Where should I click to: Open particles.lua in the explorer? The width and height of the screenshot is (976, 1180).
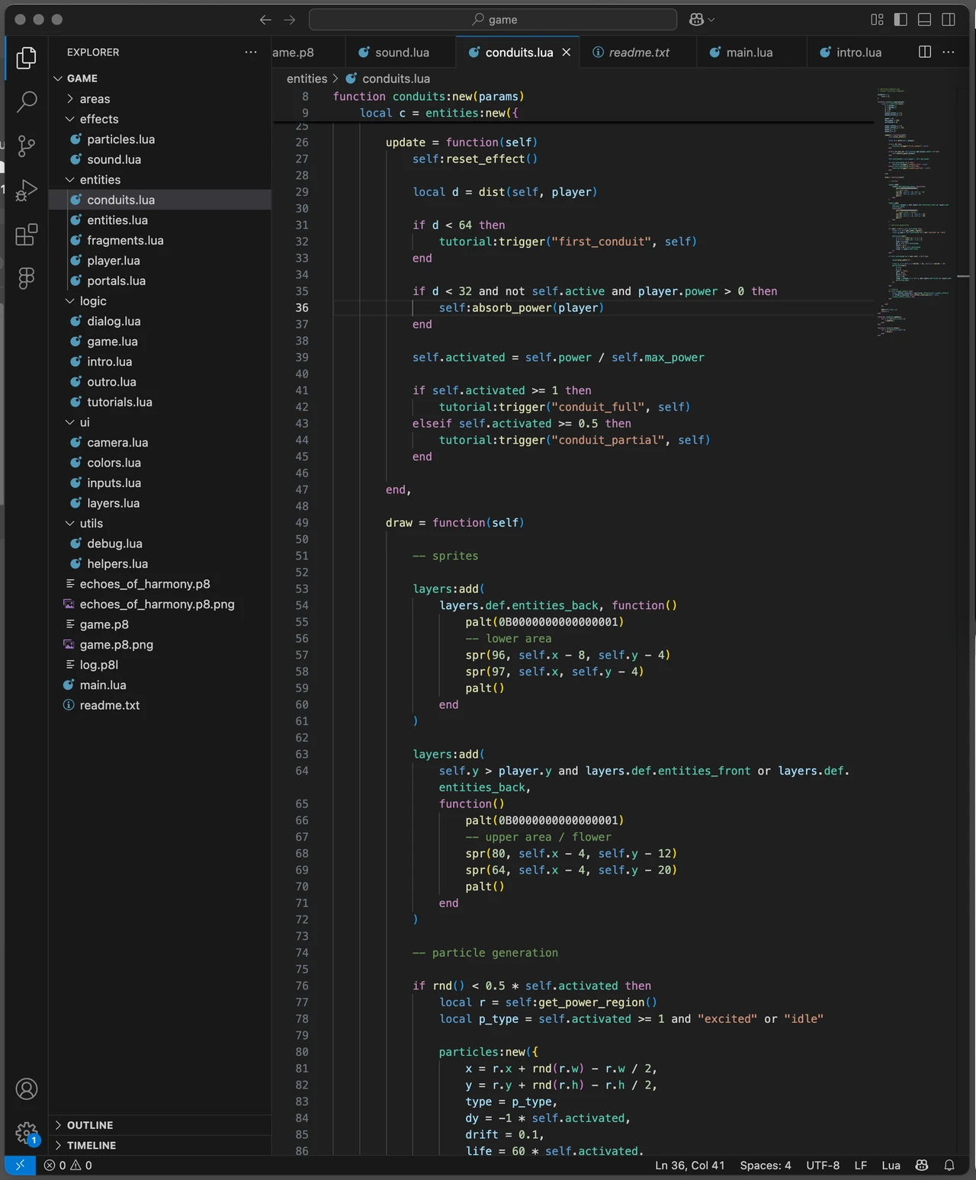pos(160,139)
